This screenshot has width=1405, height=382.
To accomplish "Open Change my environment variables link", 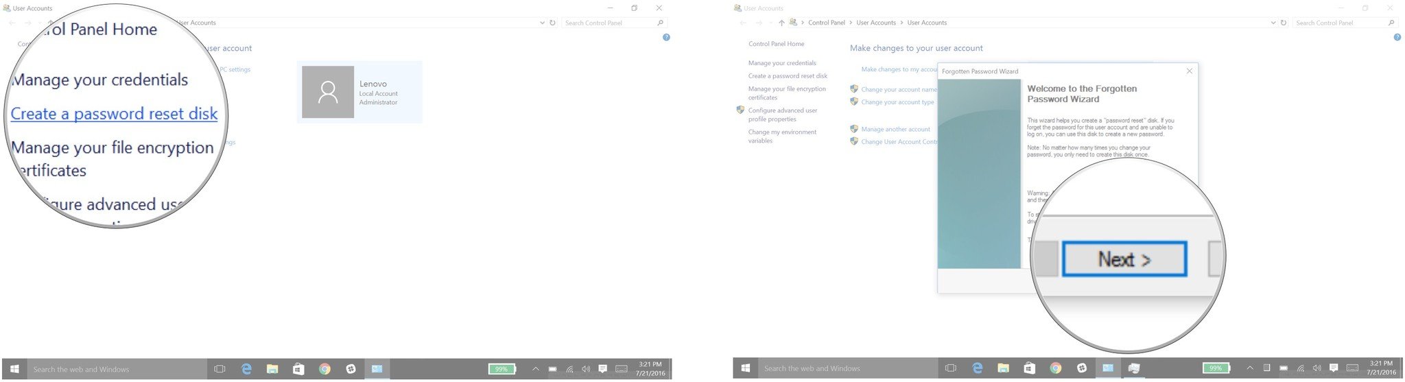I will tap(782, 136).
